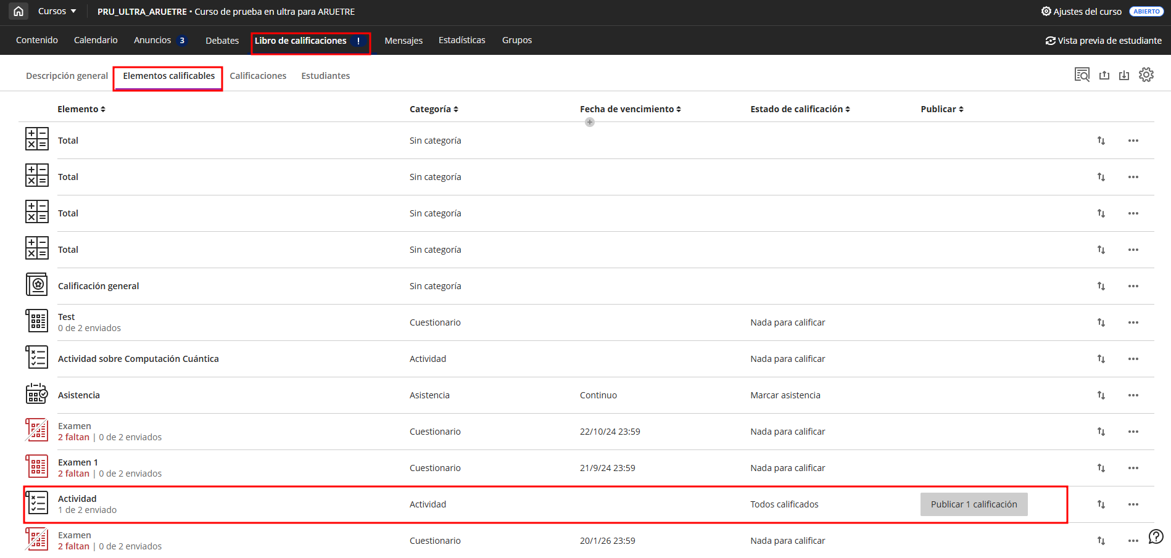The height and width of the screenshot is (558, 1171).
Task: Open the gradebook settings gear icon
Action: click(1146, 75)
